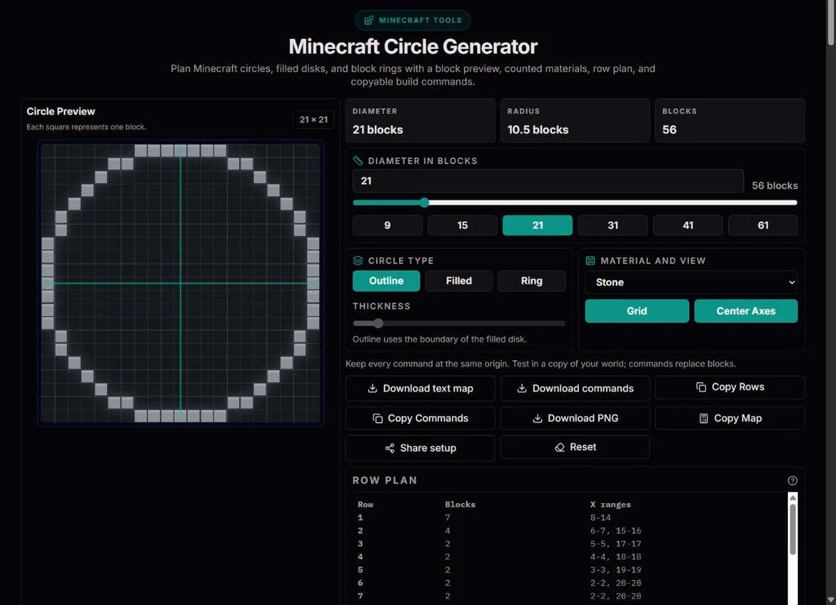Click the eraser icon in Reset

[x=559, y=447]
